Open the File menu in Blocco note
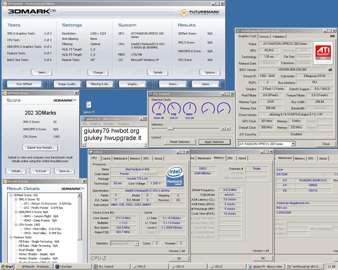 click(x=85, y=124)
